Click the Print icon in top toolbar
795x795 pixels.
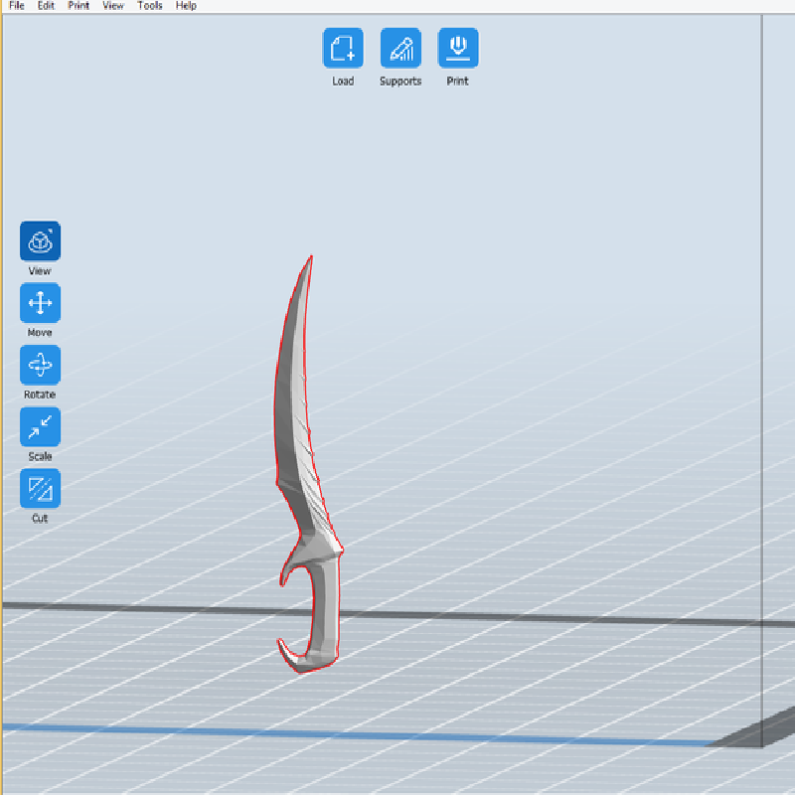pos(458,48)
